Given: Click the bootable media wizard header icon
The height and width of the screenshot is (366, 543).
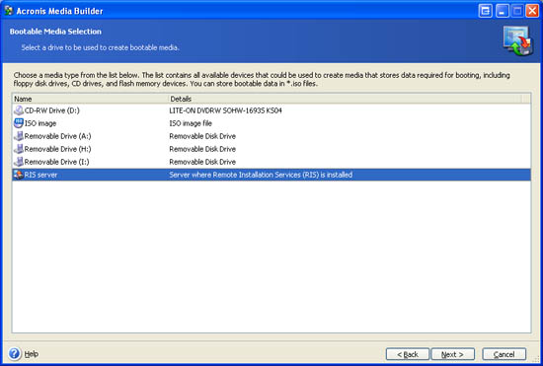Looking at the screenshot, I should point(517,40).
